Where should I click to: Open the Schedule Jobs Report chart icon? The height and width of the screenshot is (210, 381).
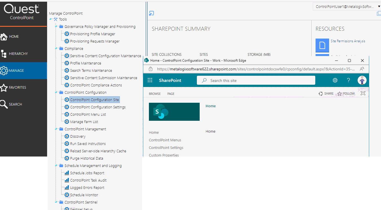[x=67, y=173]
